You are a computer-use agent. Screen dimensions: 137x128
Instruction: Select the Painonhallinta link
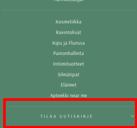[69, 53]
